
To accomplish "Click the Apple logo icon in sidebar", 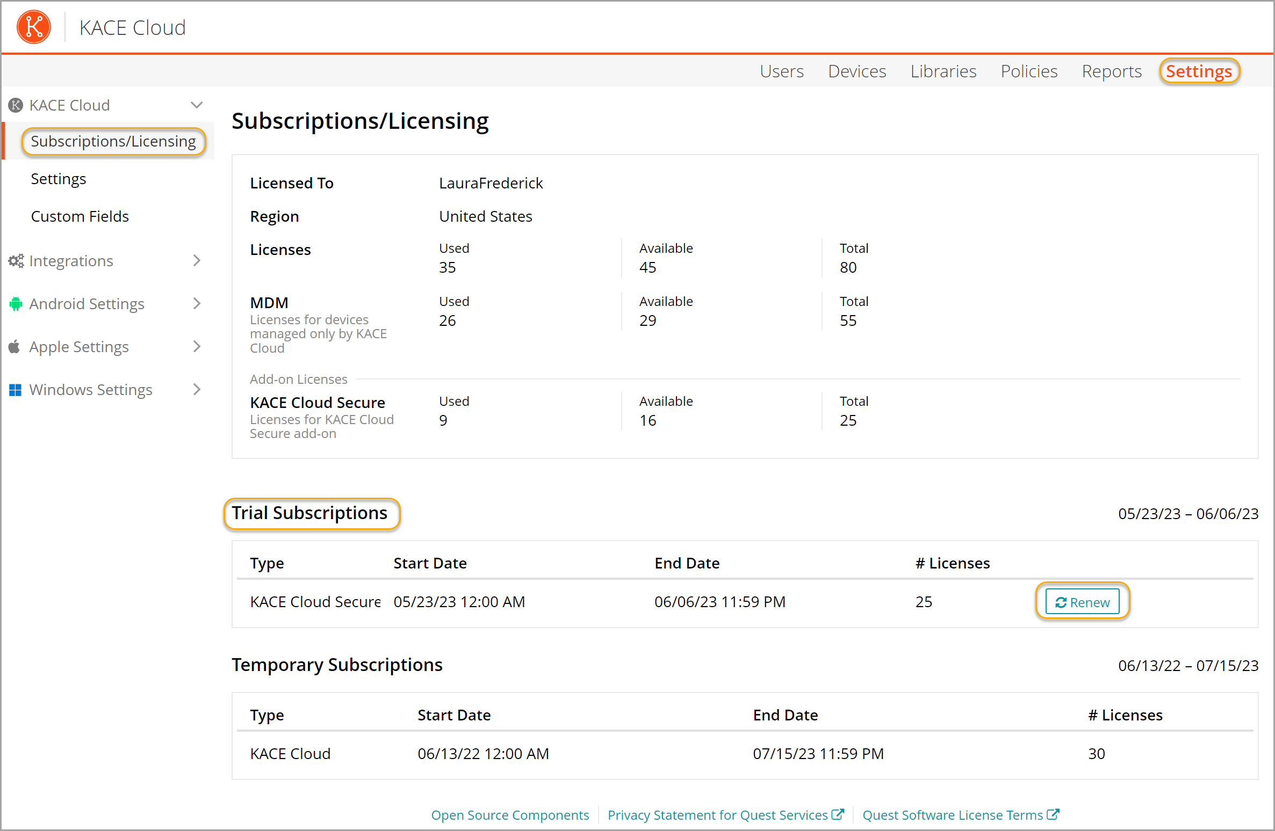I will tap(15, 347).
